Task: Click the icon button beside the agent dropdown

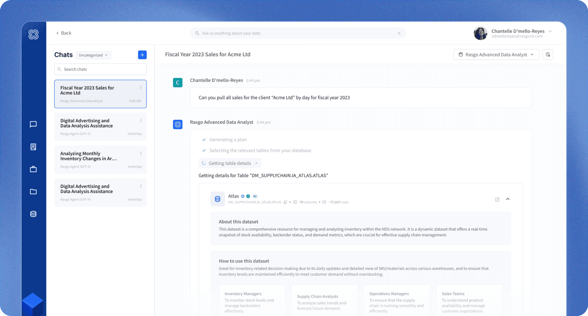Action: [x=548, y=55]
